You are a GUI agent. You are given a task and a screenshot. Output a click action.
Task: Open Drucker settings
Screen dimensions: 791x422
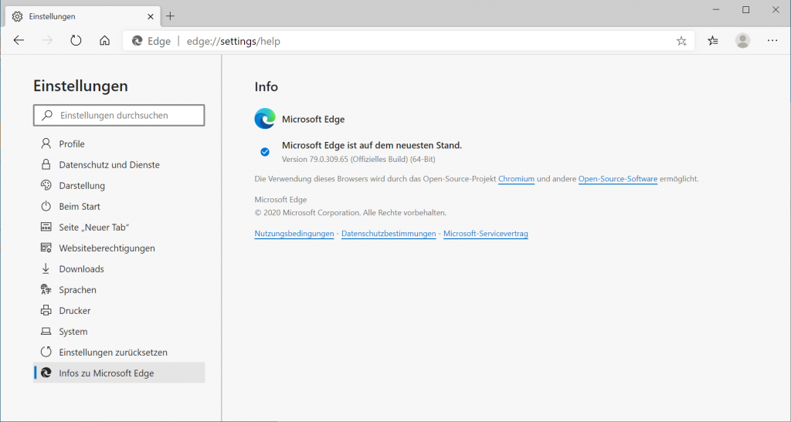point(119,311)
